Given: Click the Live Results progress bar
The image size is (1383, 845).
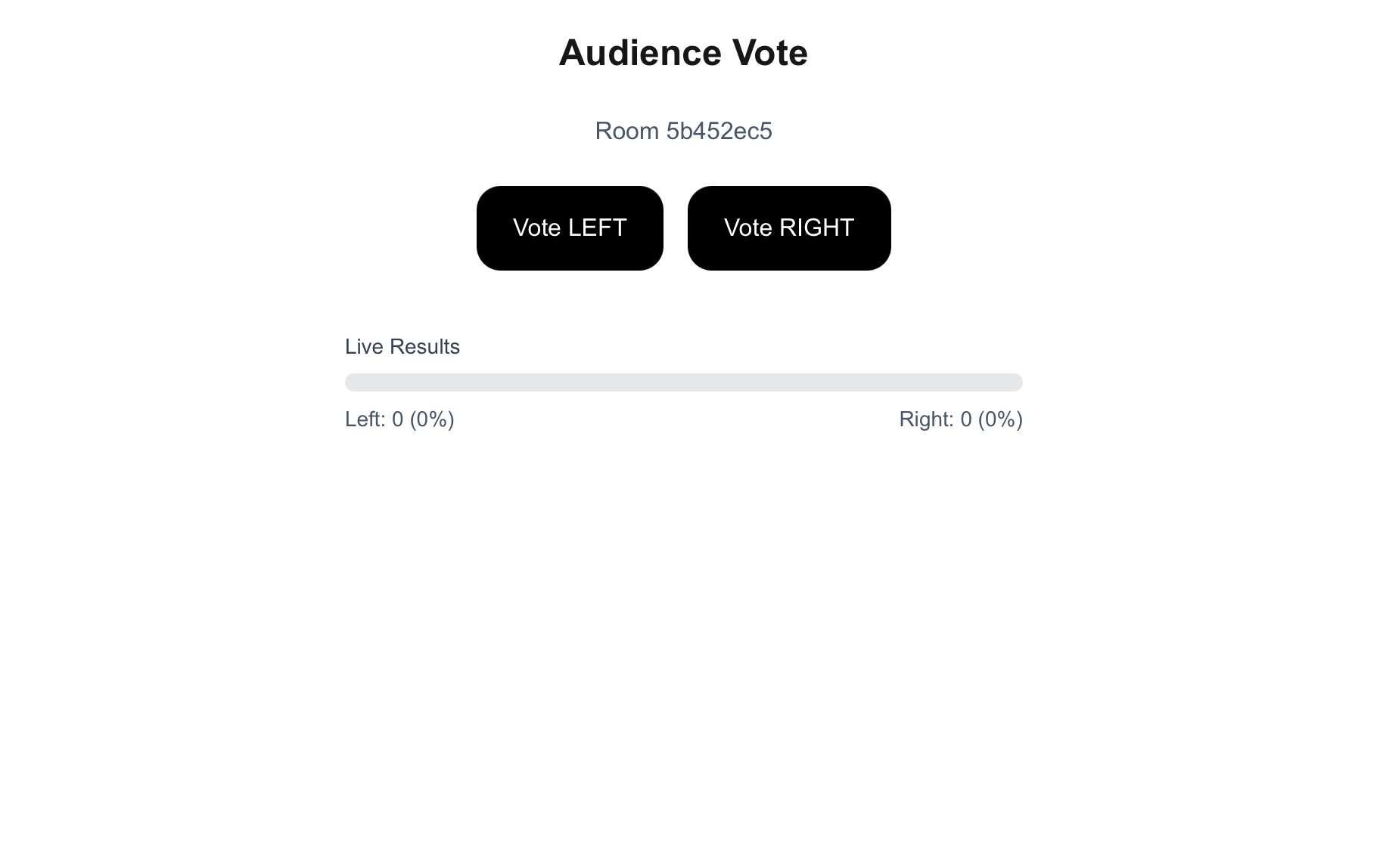Looking at the screenshot, I should pos(683,382).
